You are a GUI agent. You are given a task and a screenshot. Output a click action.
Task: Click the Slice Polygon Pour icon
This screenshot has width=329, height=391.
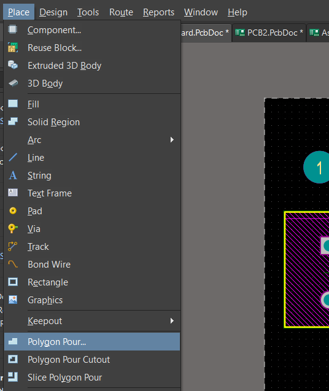click(13, 377)
